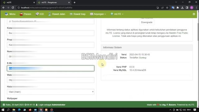Close the mLITE - Pengaturan tab
The image size is (199, 112).
69,2
